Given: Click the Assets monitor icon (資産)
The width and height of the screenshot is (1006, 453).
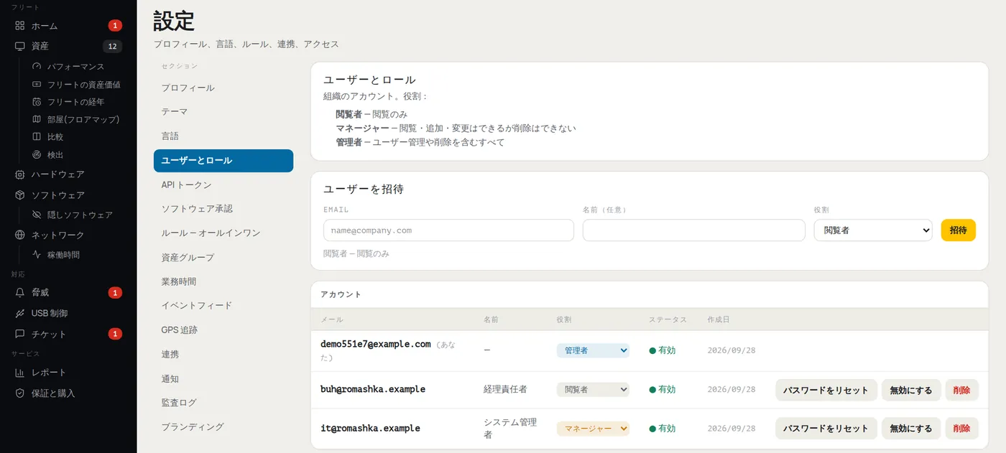Looking at the screenshot, I should [19, 46].
